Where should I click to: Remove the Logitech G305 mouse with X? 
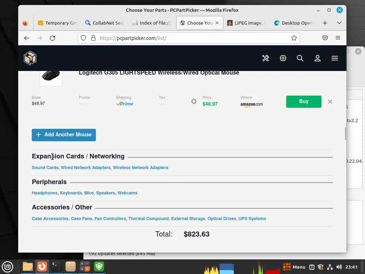click(x=330, y=102)
